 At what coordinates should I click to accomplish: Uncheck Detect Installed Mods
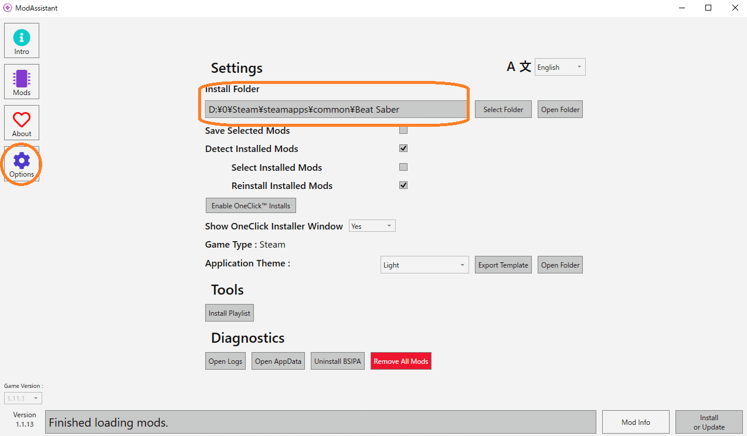pyautogui.click(x=403, y=148)
